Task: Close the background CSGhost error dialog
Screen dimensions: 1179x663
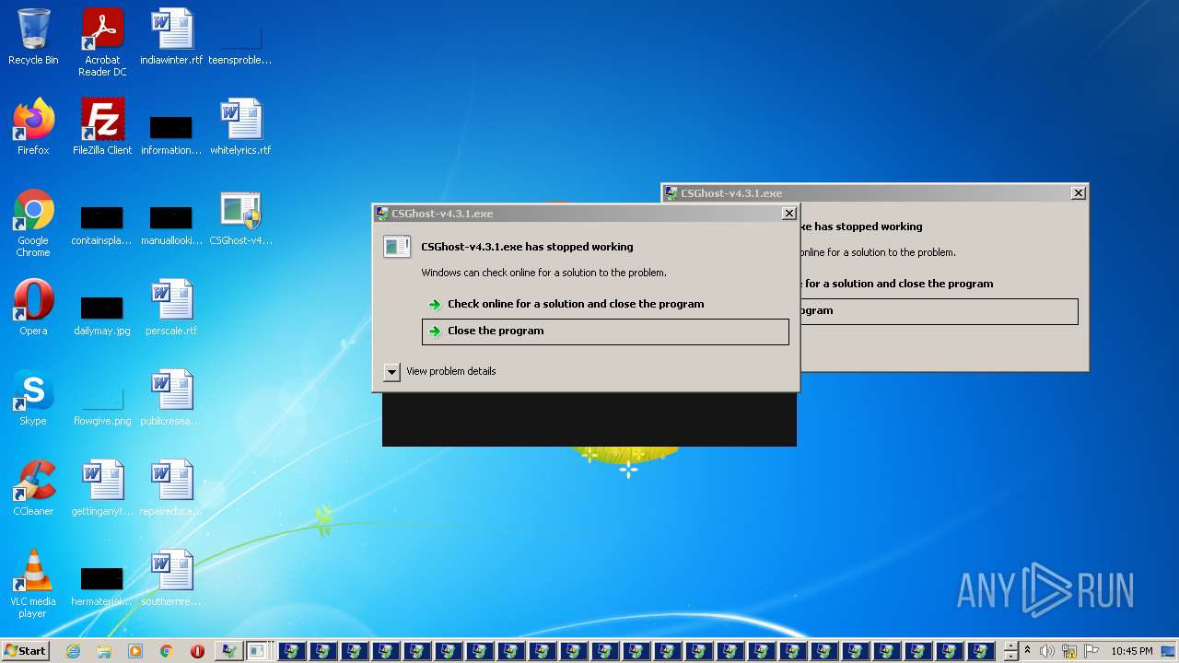Action: (x=1078, y=192)
